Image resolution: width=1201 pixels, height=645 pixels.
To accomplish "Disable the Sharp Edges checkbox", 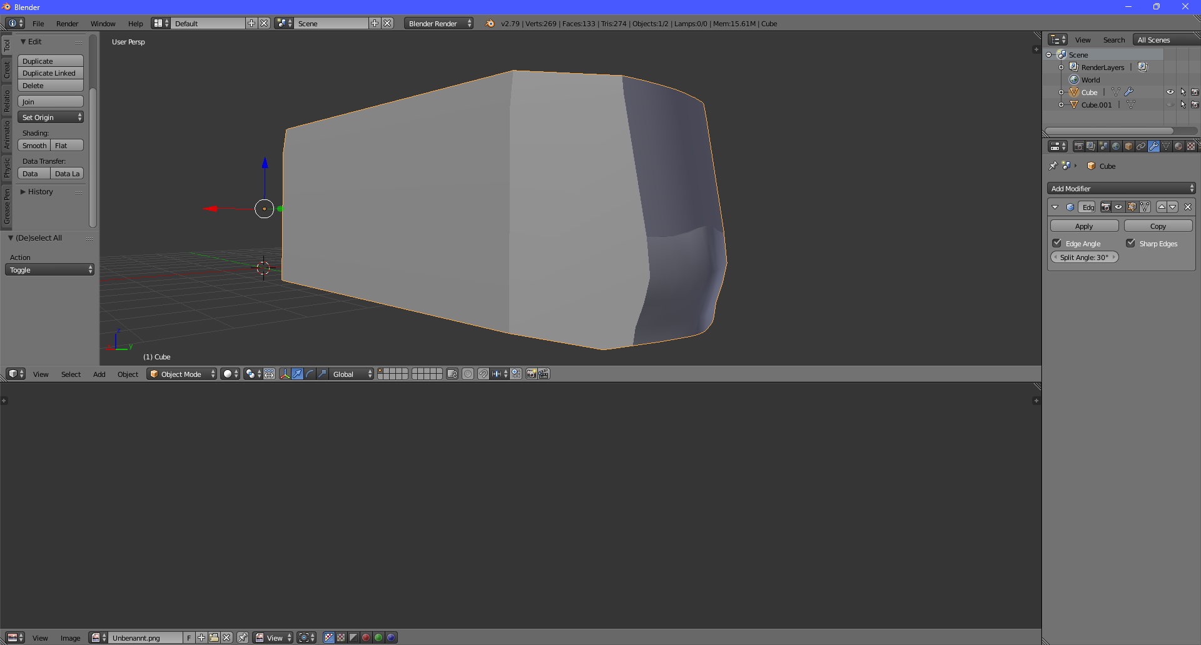I will point(1131,243).
